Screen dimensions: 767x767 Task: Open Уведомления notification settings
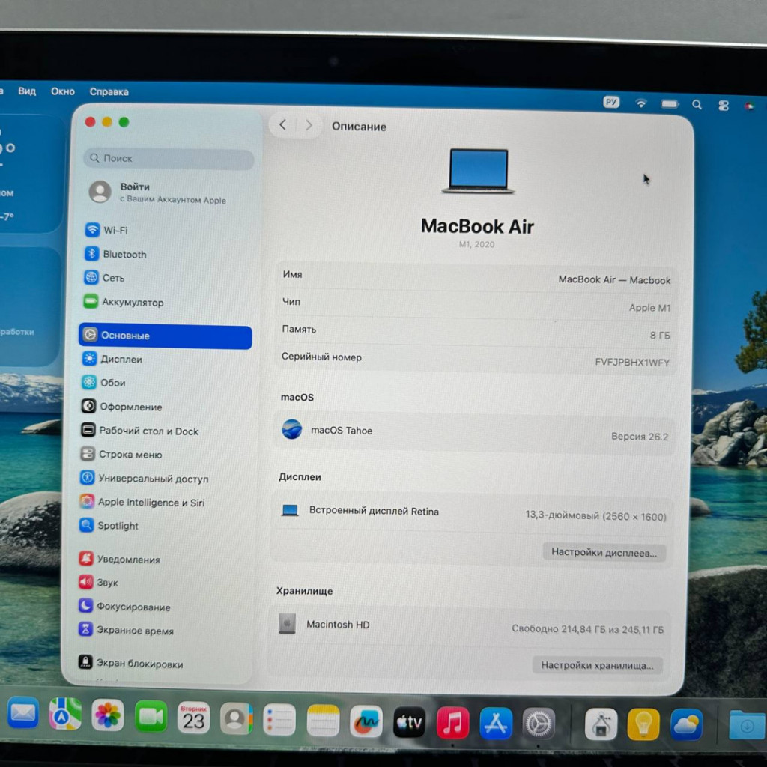click(x=127, y=560)
